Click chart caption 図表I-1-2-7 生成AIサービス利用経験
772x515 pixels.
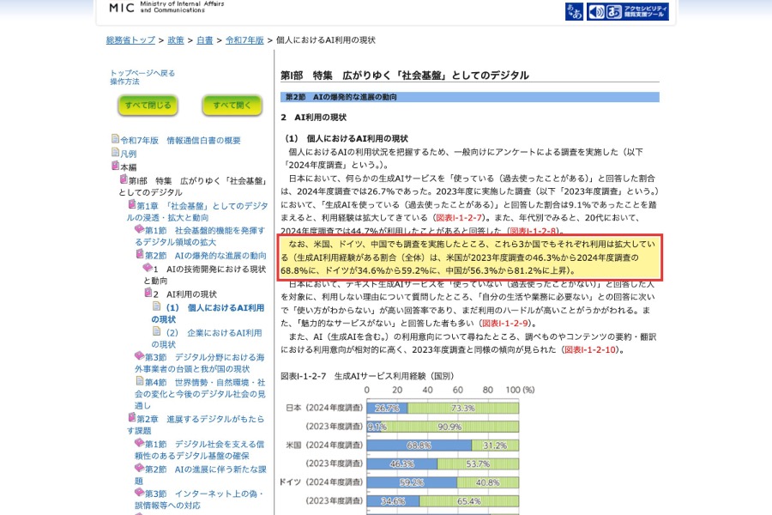coord(367,376)
